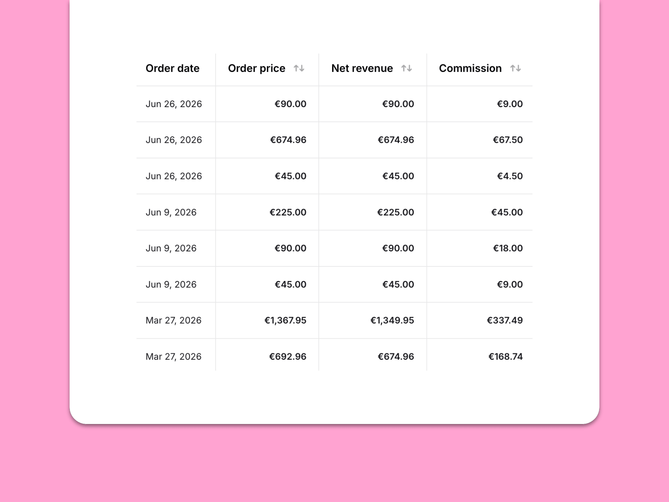Click the €67.50 commission cell
This screenshot has width=669, height=502.
coord(480,140)
